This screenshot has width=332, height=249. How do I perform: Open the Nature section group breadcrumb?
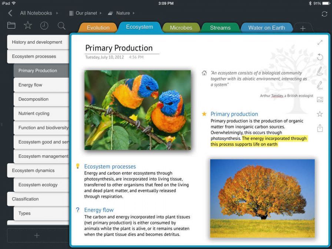(x=123, y=13)
